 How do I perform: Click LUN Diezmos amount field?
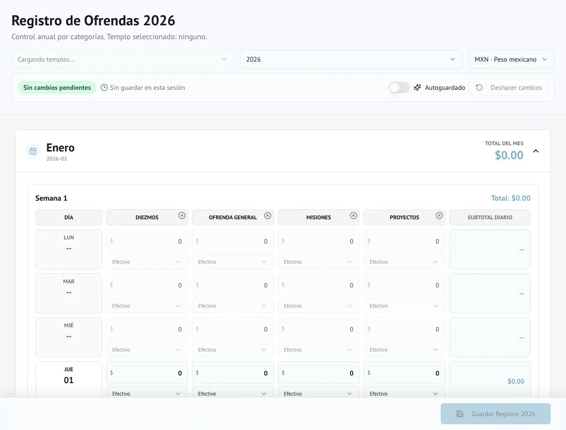pos(147,241)
